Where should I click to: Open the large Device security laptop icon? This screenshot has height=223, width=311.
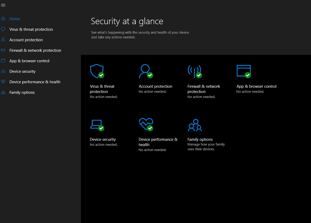(x=97, y=125)
